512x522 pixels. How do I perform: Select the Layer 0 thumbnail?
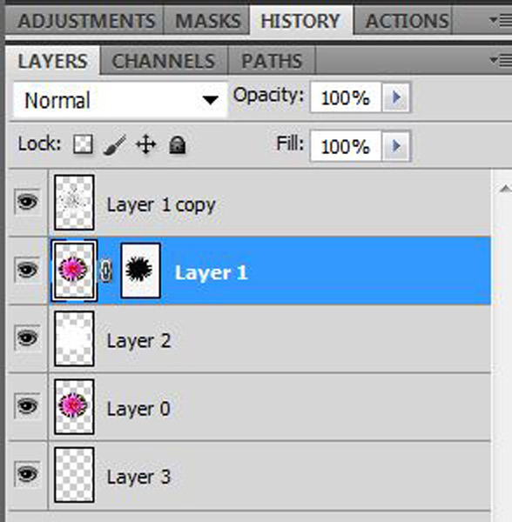point(74,406)
